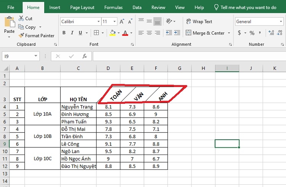Apply borders with the Borders icon
Viewport: 286px width, 187px height.
pyautogui.click(x=96, y=33)
